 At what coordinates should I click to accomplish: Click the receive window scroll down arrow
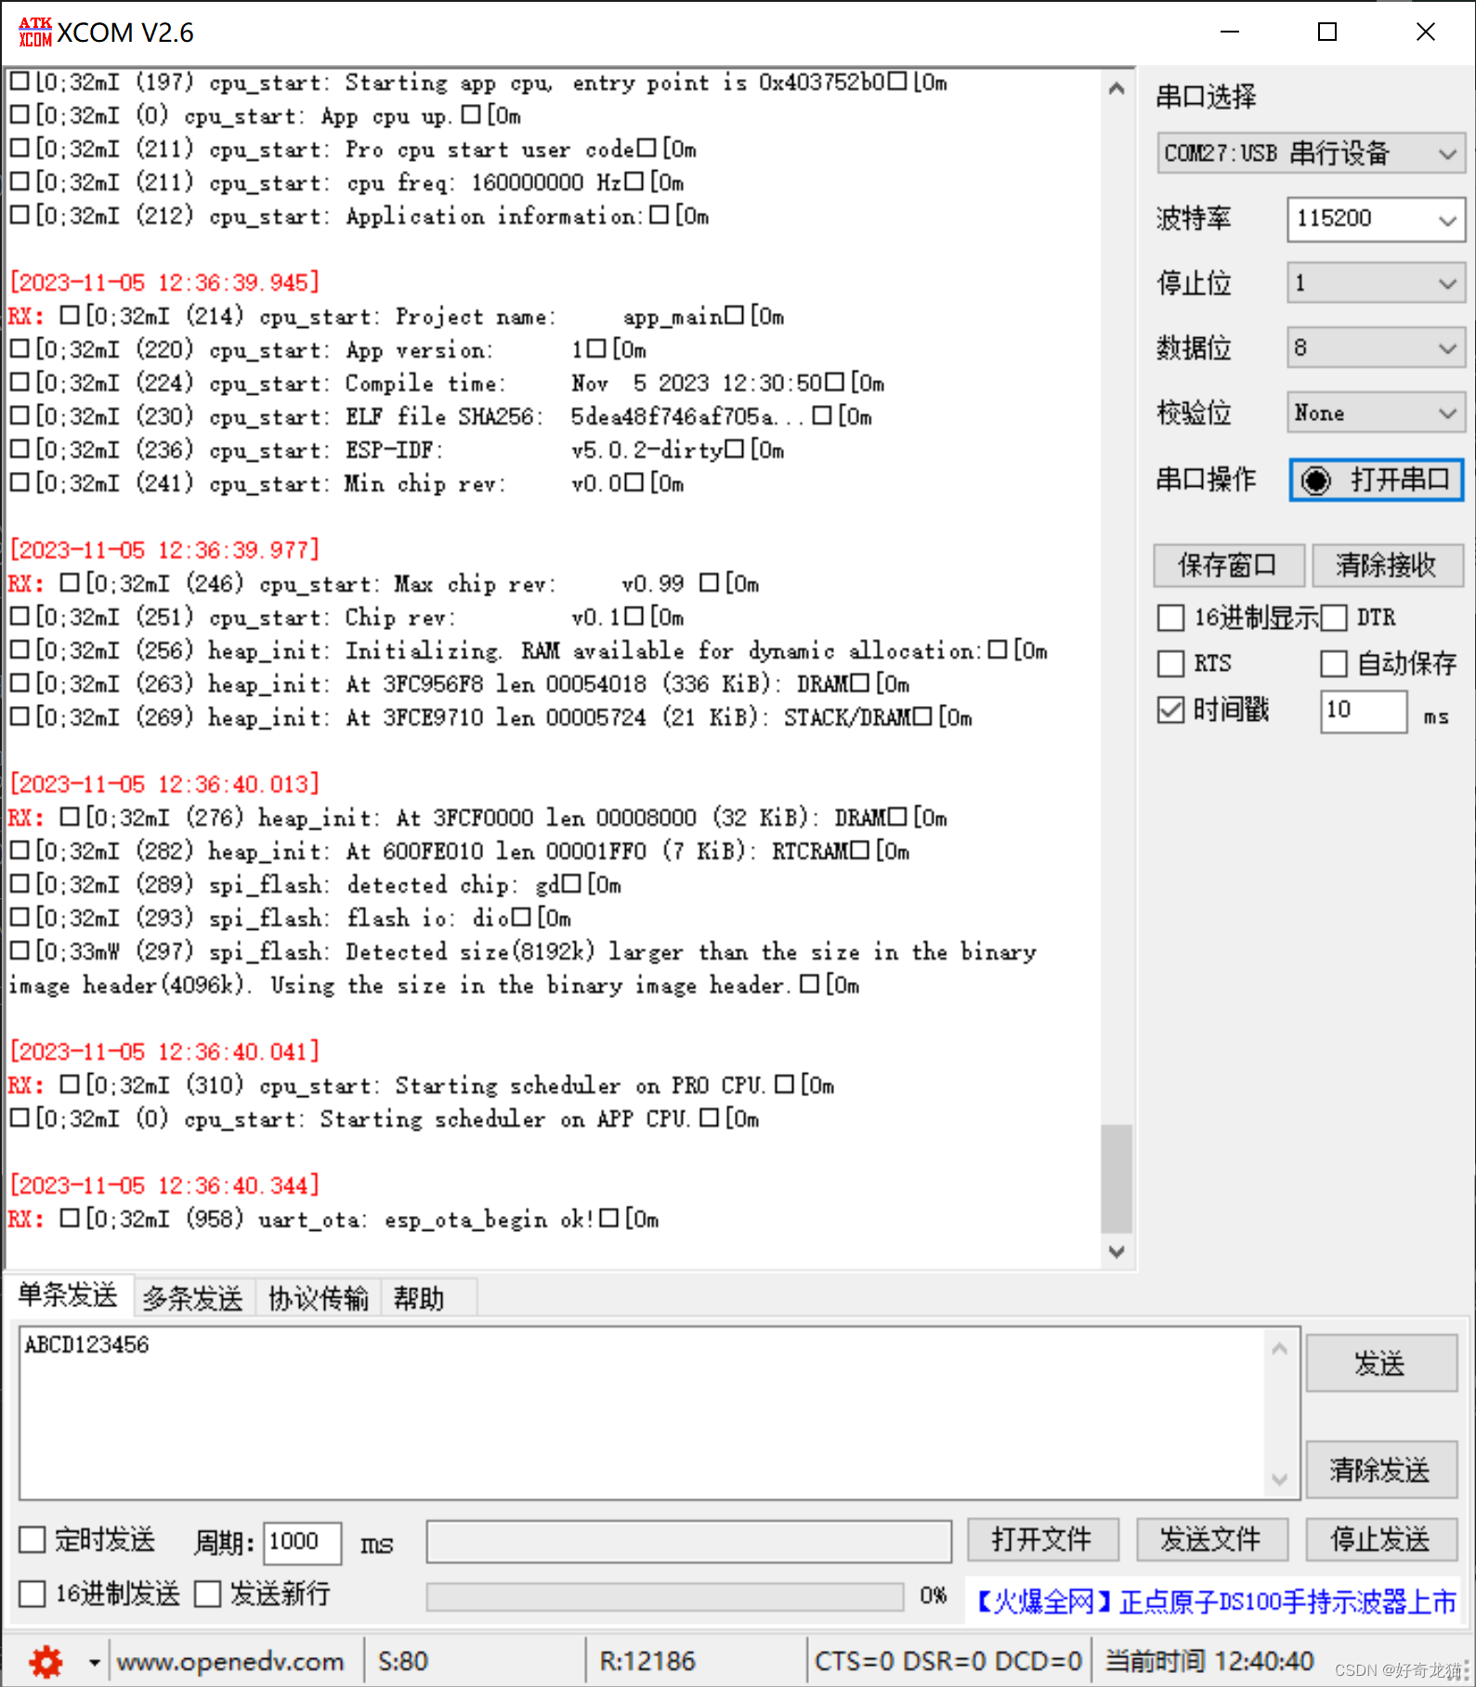coord(1117,1251)
